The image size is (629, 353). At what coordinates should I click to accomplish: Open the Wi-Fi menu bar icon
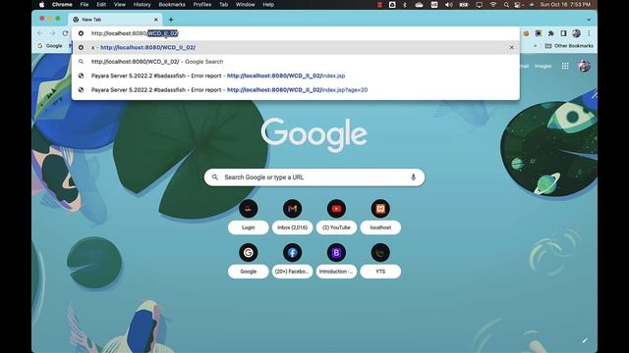coord(493,5)
